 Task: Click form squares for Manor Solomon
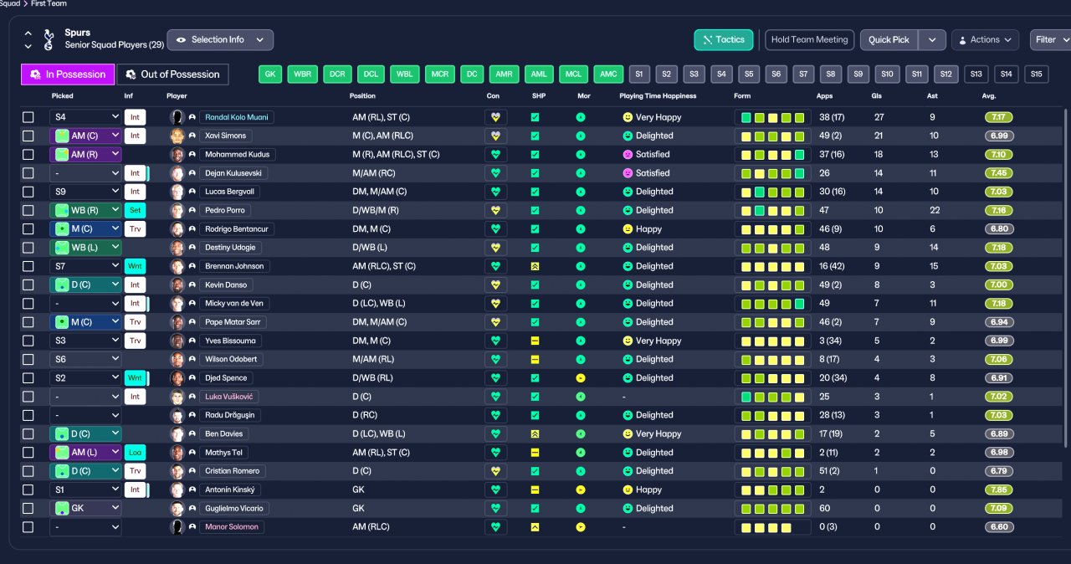point(772,527)
